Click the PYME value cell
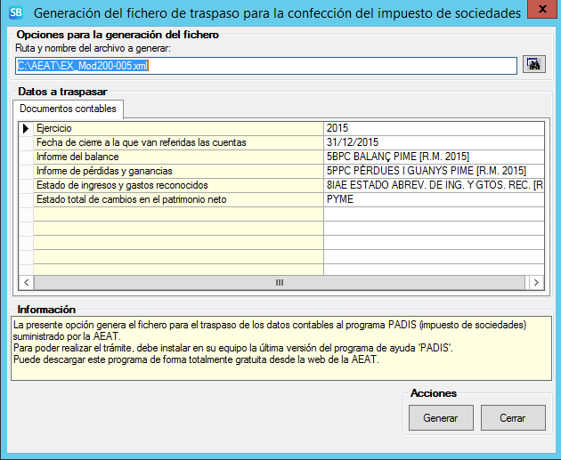The height and width of the screenshot is (460, 561). [433, 199]
